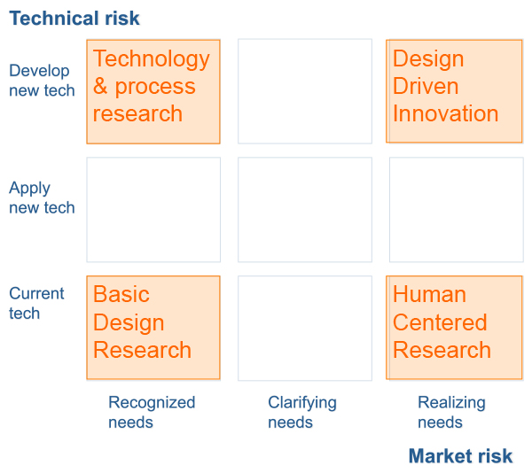Screen dimensions: 532x473
Task: Click the 'Realizing needs' column label
Action: click(451, 412)
